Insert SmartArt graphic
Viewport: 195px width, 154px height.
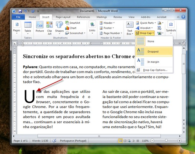pos(73,23)
